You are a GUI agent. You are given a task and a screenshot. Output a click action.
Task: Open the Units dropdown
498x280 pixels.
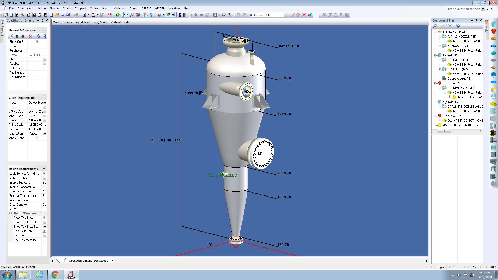coord(45,107)
